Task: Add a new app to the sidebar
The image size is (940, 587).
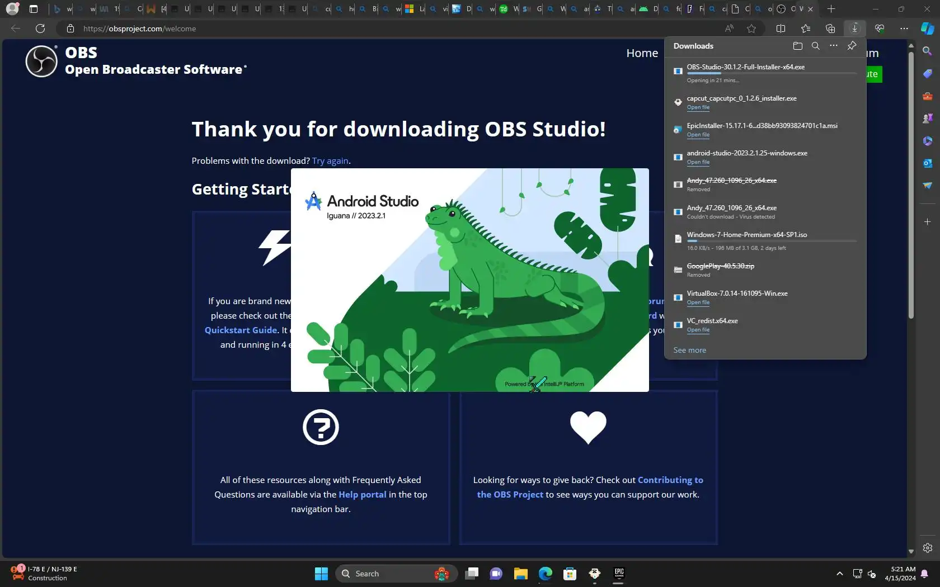Action: pos(927,222)
